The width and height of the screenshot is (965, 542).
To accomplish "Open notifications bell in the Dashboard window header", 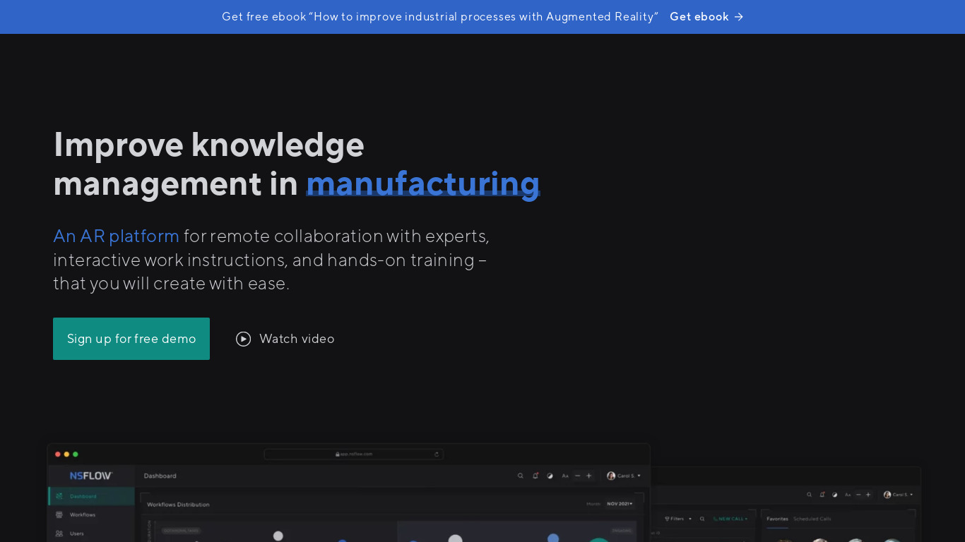I will pos(535,476).
